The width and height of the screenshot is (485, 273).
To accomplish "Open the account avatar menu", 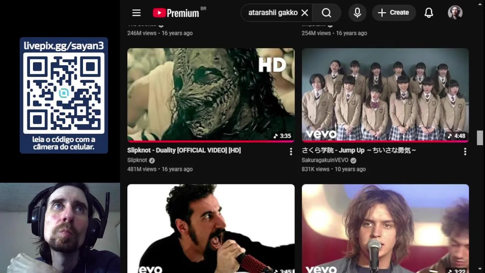I will [455, 13].
